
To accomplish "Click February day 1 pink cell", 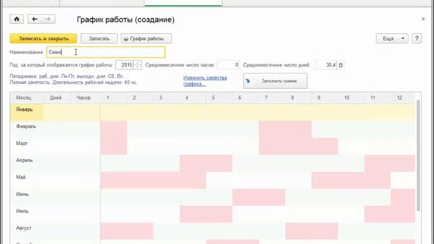I will coord(113,129).
